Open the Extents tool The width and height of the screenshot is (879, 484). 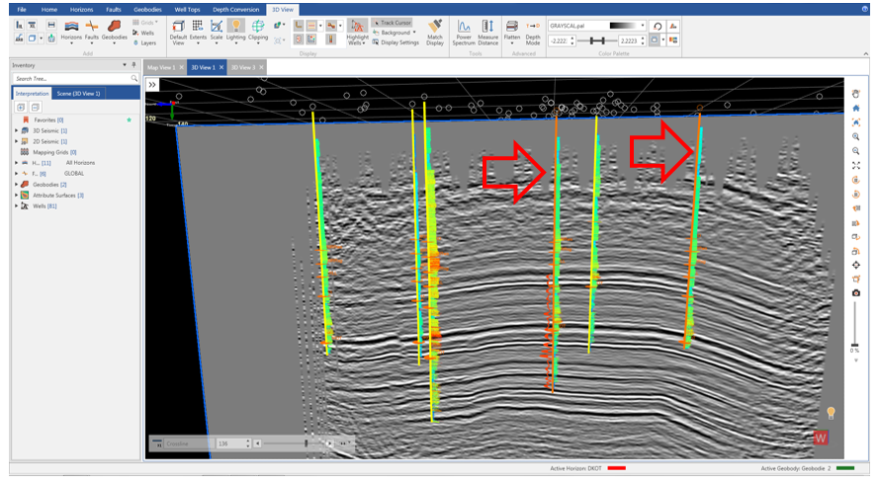coord(198,31)
